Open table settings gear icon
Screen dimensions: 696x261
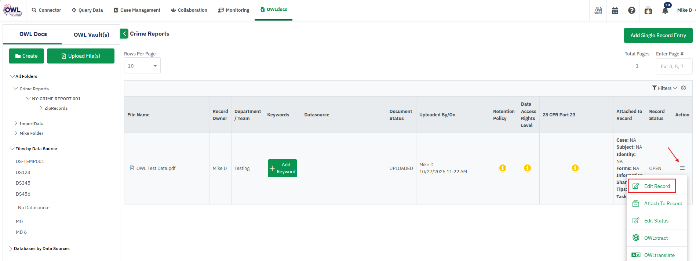[684, 88]
